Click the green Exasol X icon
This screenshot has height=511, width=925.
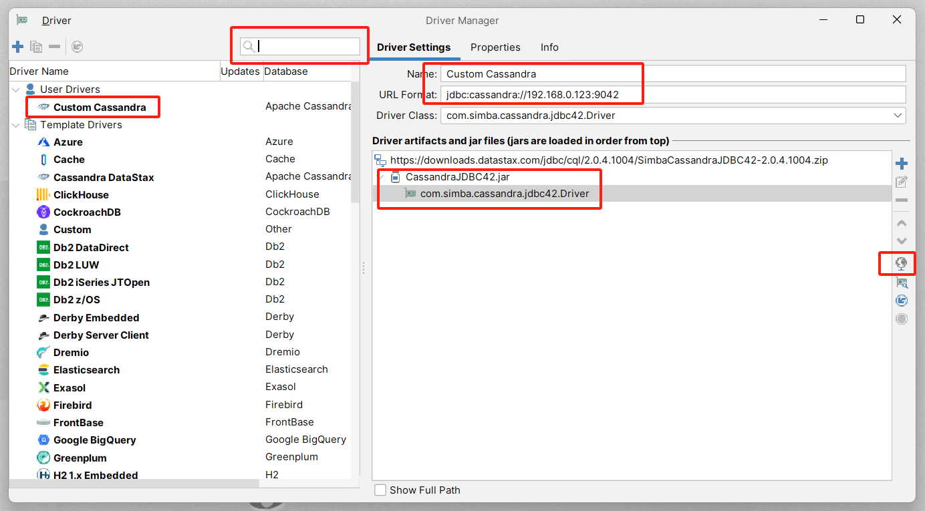tap(43, 387)
